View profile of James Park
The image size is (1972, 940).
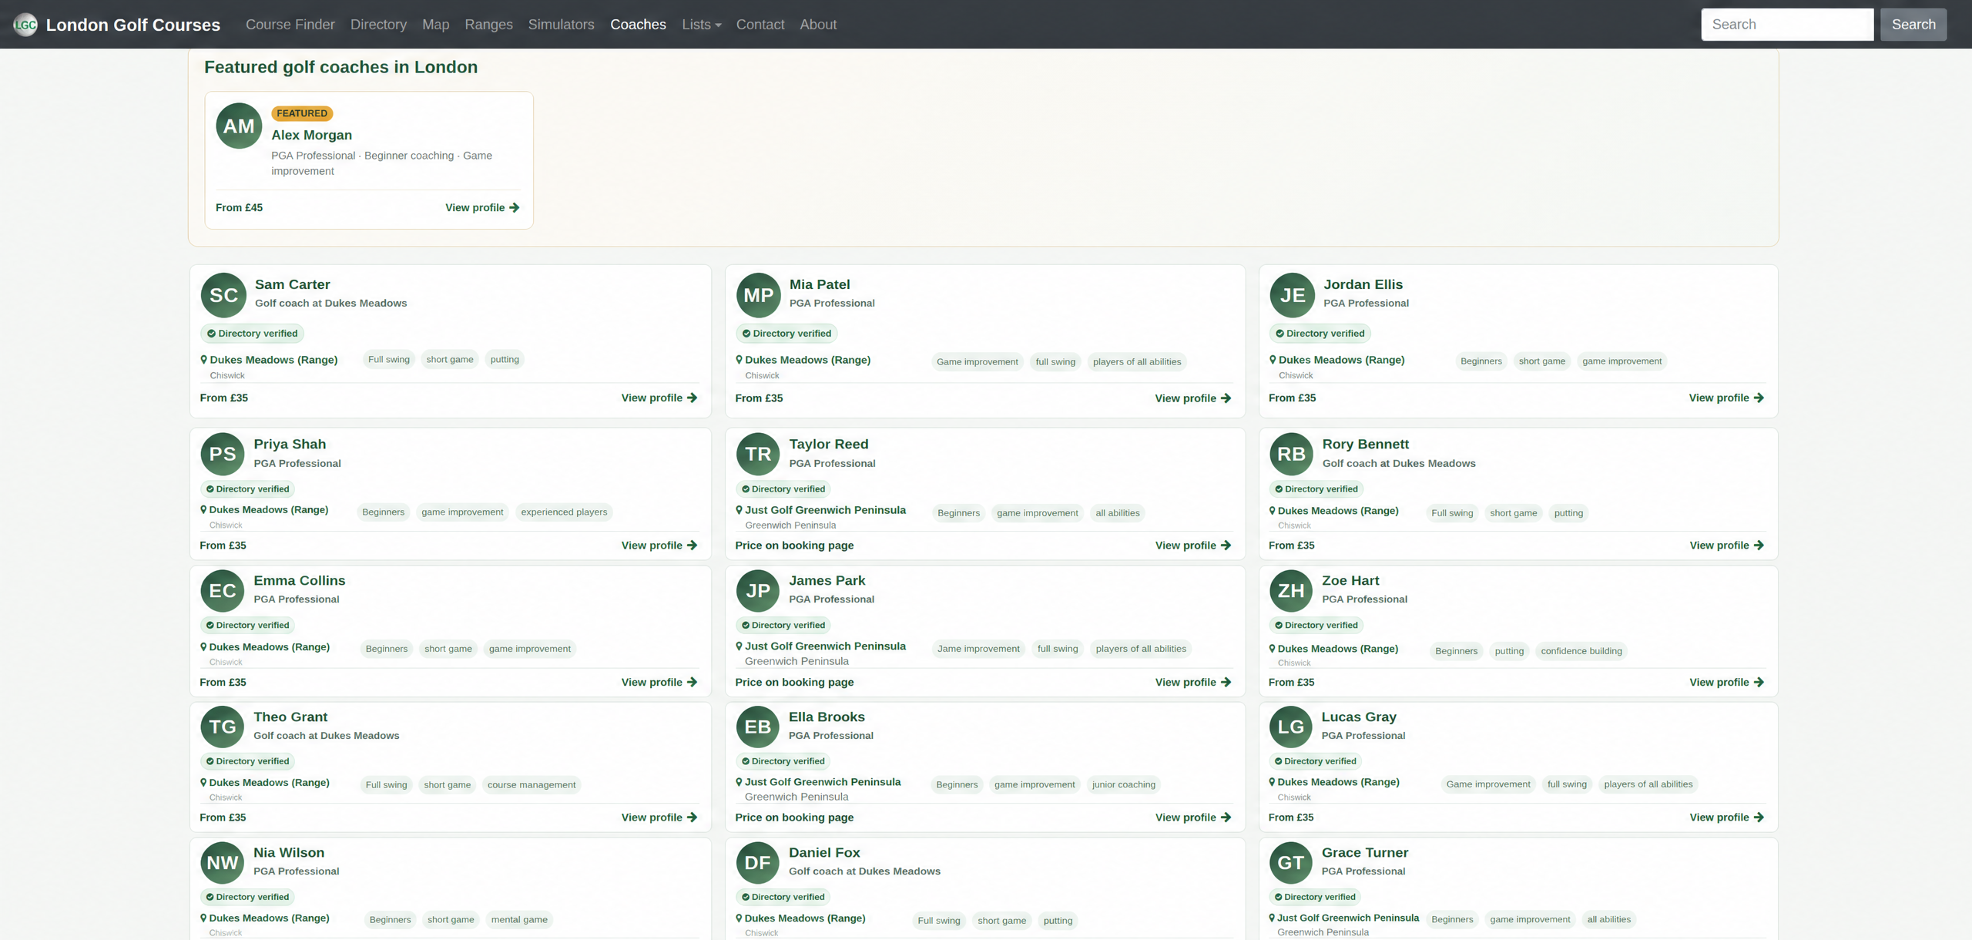(x=1193, y=683)
